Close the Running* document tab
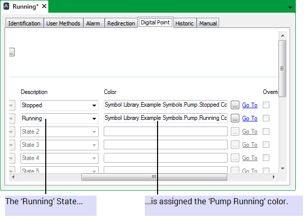The width and height of the screenshot is (308, 221). 44,7
